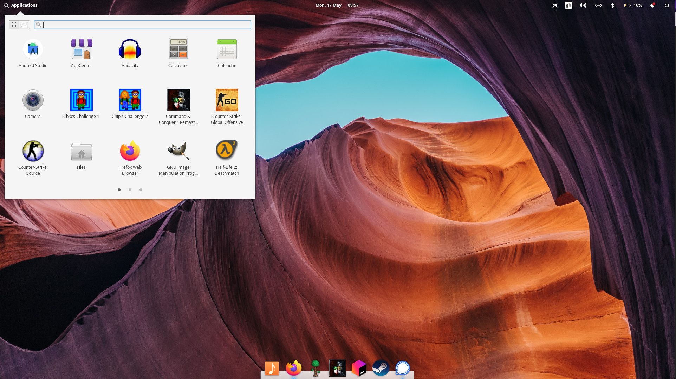The width and height of the screenshot is (676, 379).
Task: Start the Camera app
Action: 33,104
